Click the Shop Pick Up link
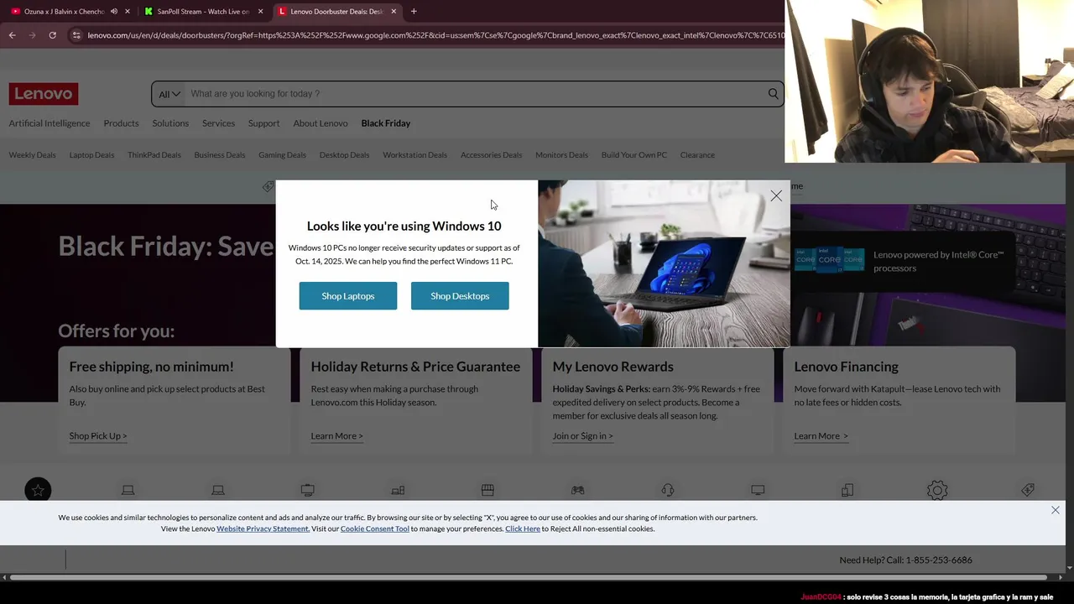 click(x=98, y=436)
